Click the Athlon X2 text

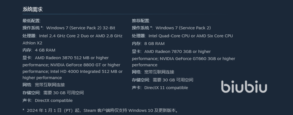click(32, 43)
